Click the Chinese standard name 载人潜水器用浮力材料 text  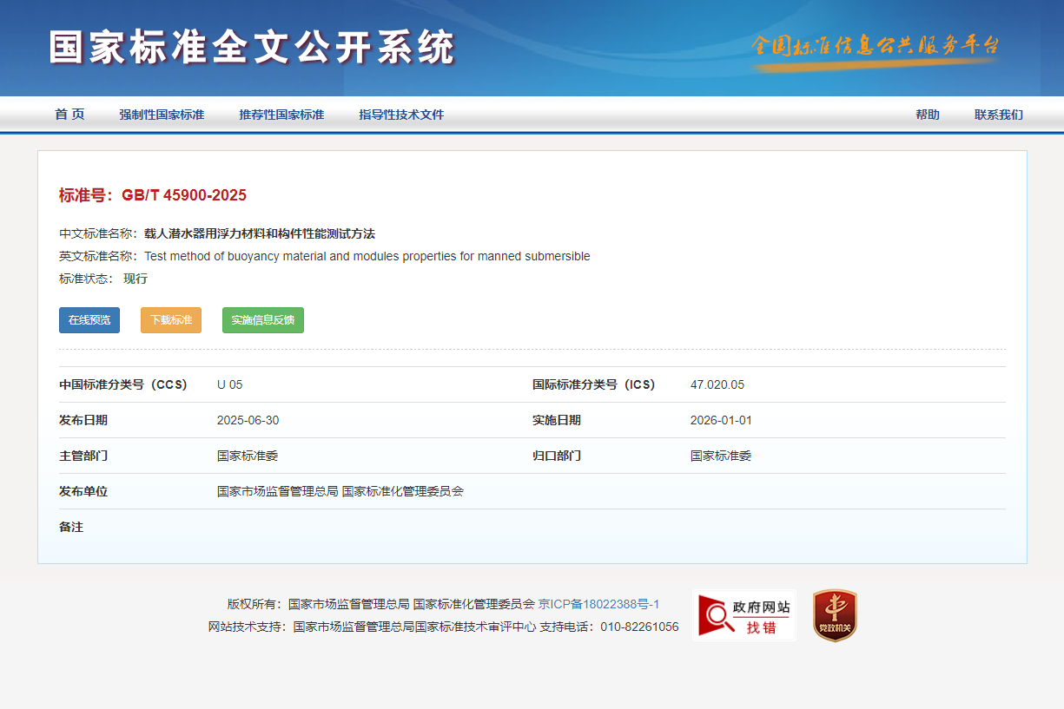[260, 233]
